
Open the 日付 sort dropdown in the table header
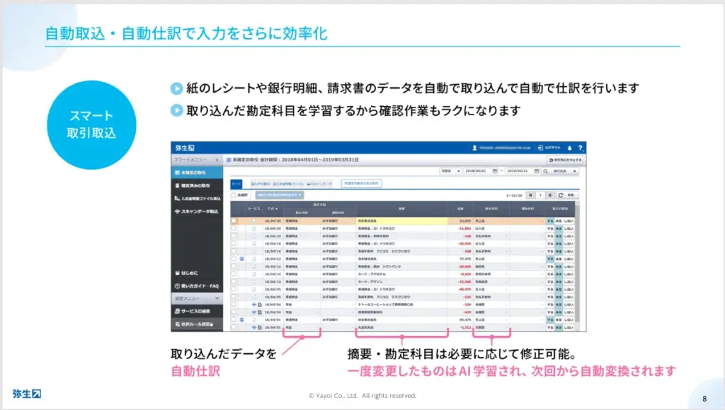point(272,209)
